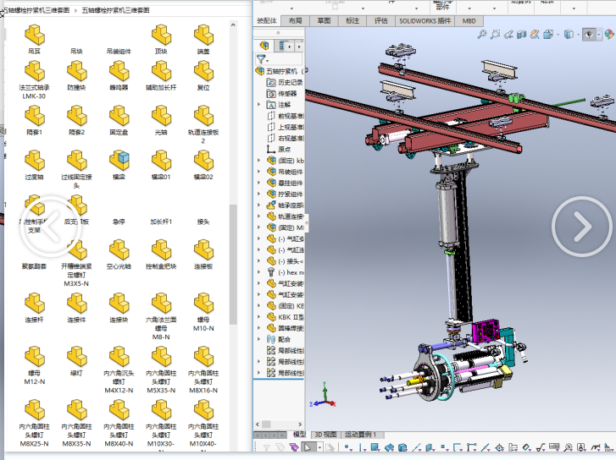Open the 运动算例 1 motion study tab
616x460 pixels.
[360, 435]
